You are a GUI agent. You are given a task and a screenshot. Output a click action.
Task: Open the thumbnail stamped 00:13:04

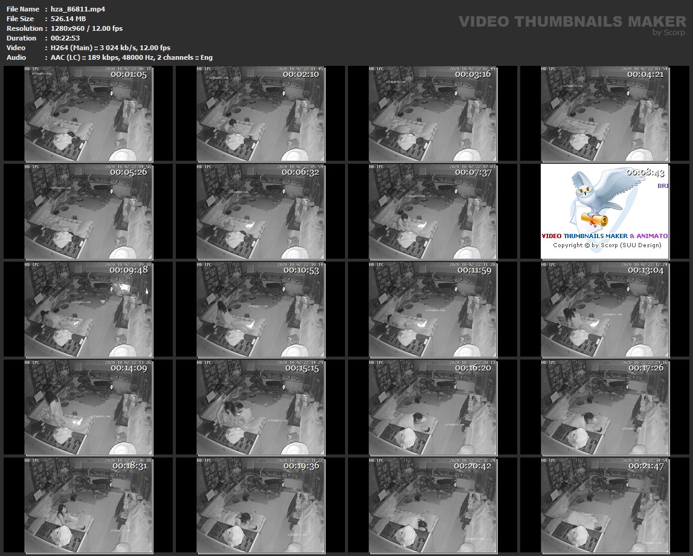[605, 309]
